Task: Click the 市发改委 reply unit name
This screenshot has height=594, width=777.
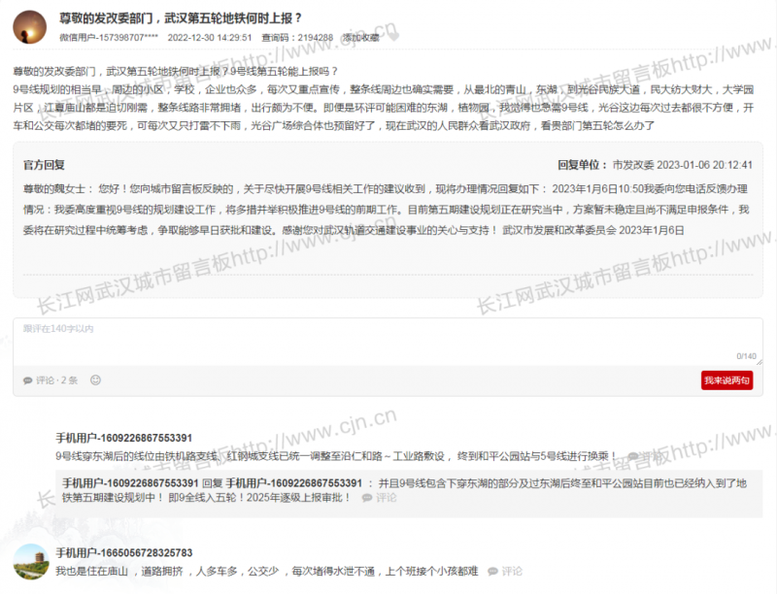Action: point(633,165)
